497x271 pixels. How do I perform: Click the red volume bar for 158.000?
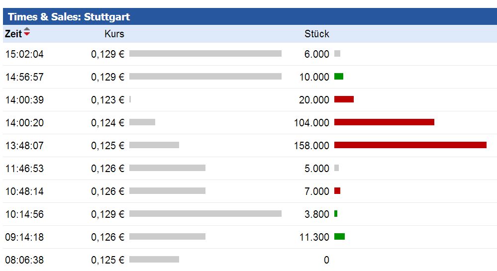click(410, 145)
